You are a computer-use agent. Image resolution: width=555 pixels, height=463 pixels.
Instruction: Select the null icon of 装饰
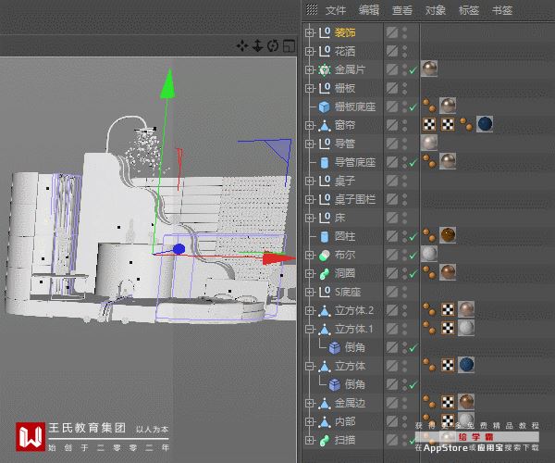point(325,32)
